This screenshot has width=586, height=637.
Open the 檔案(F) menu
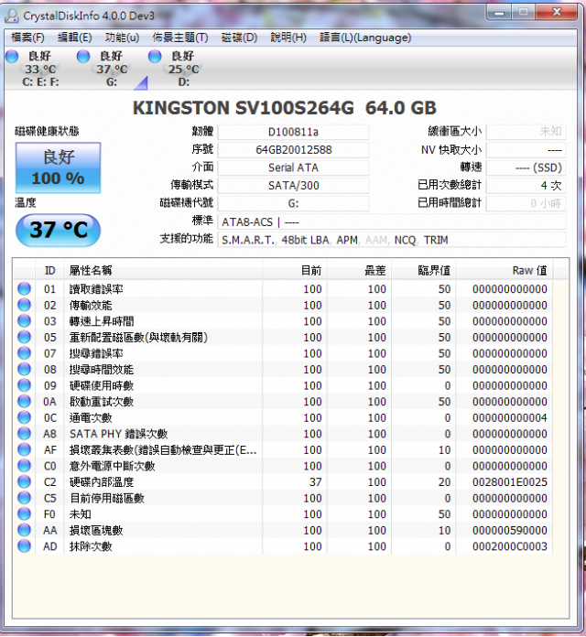(27, 38)
